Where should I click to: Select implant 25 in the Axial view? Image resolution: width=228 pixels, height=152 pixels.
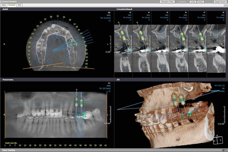click(70, 41)
